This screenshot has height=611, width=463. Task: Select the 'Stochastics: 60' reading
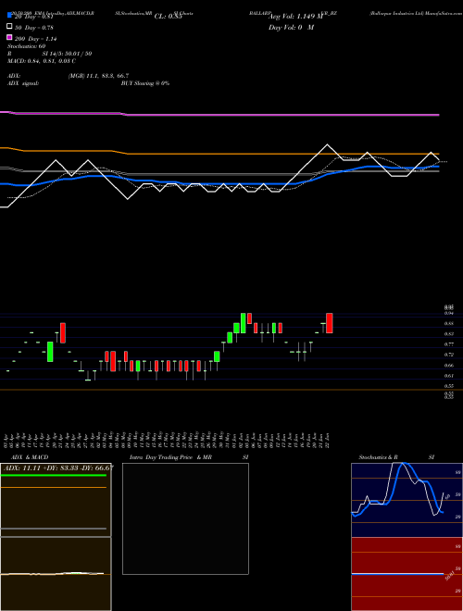(27, 46)
